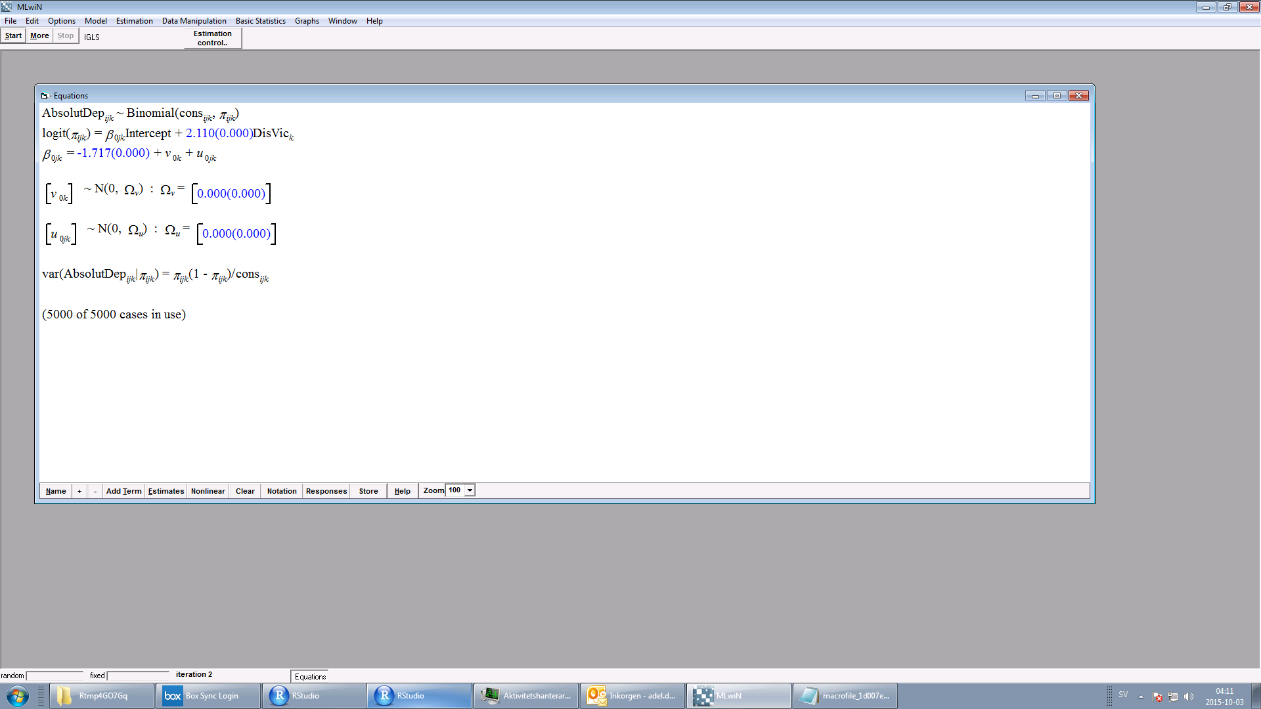
Task: Open the Basic Statistics menu
Action: 260,21
